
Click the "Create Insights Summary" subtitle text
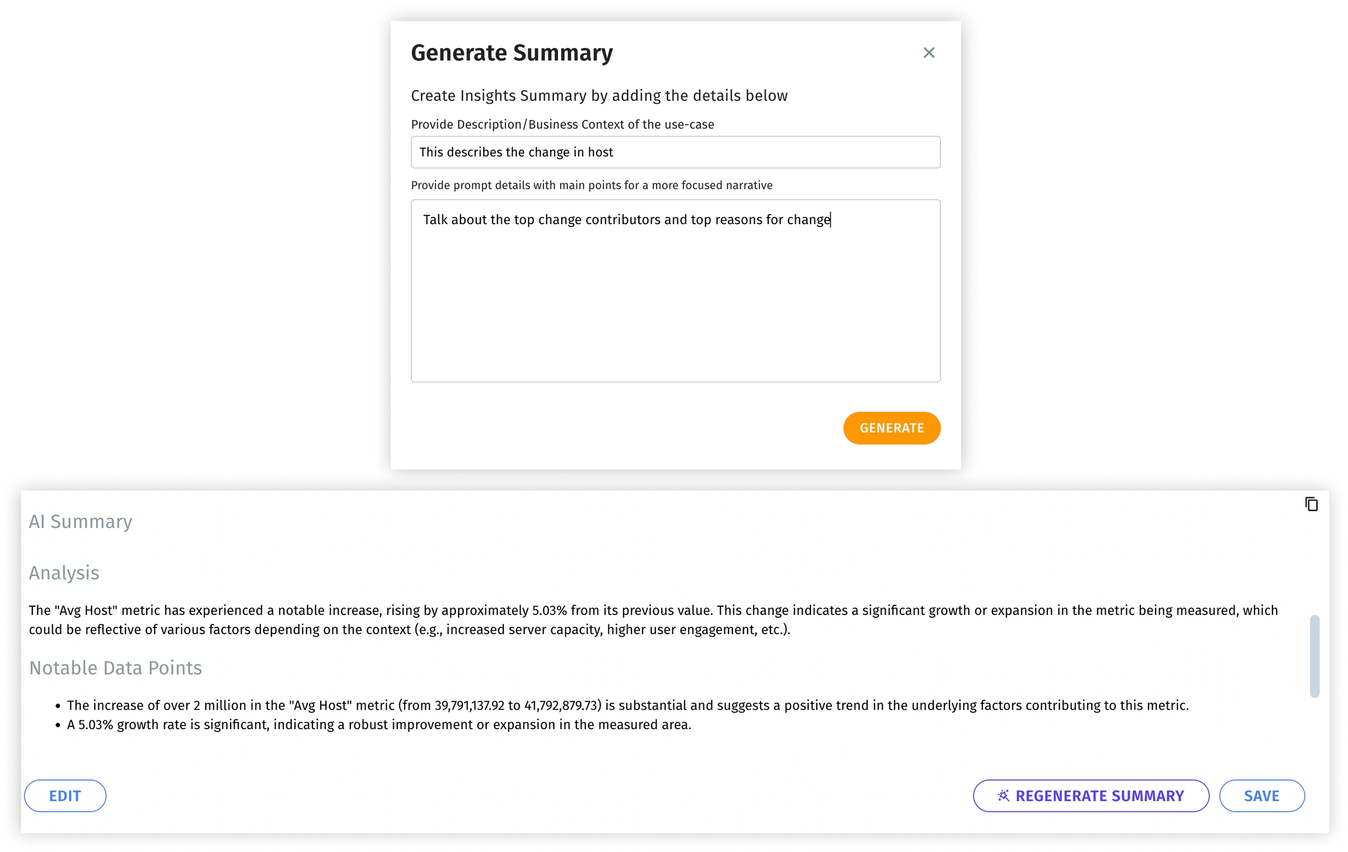click(x=599, y=95)
